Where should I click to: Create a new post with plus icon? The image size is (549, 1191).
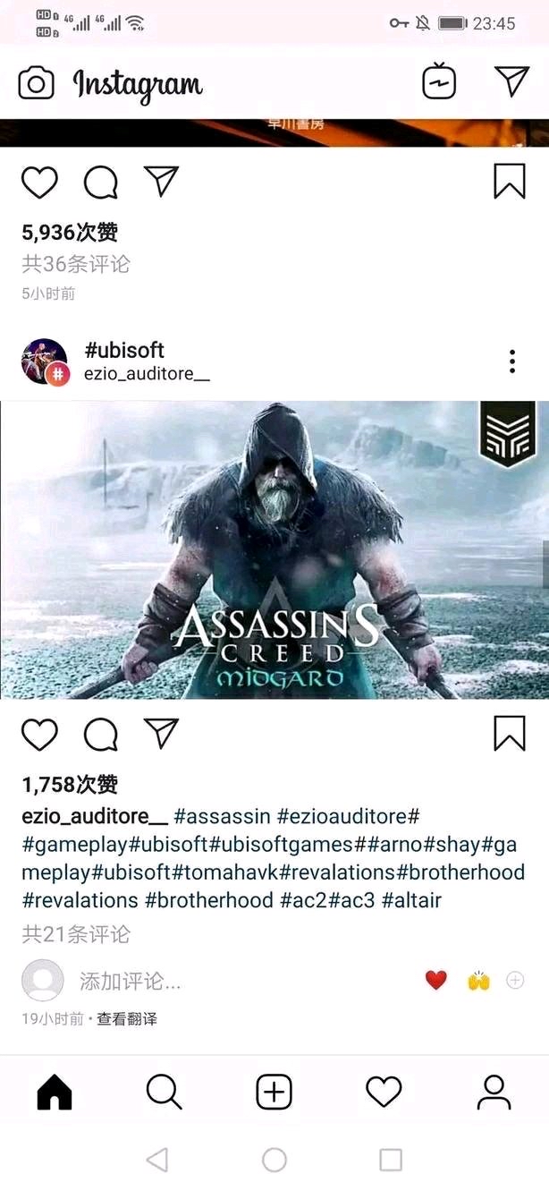[274, 1093]
